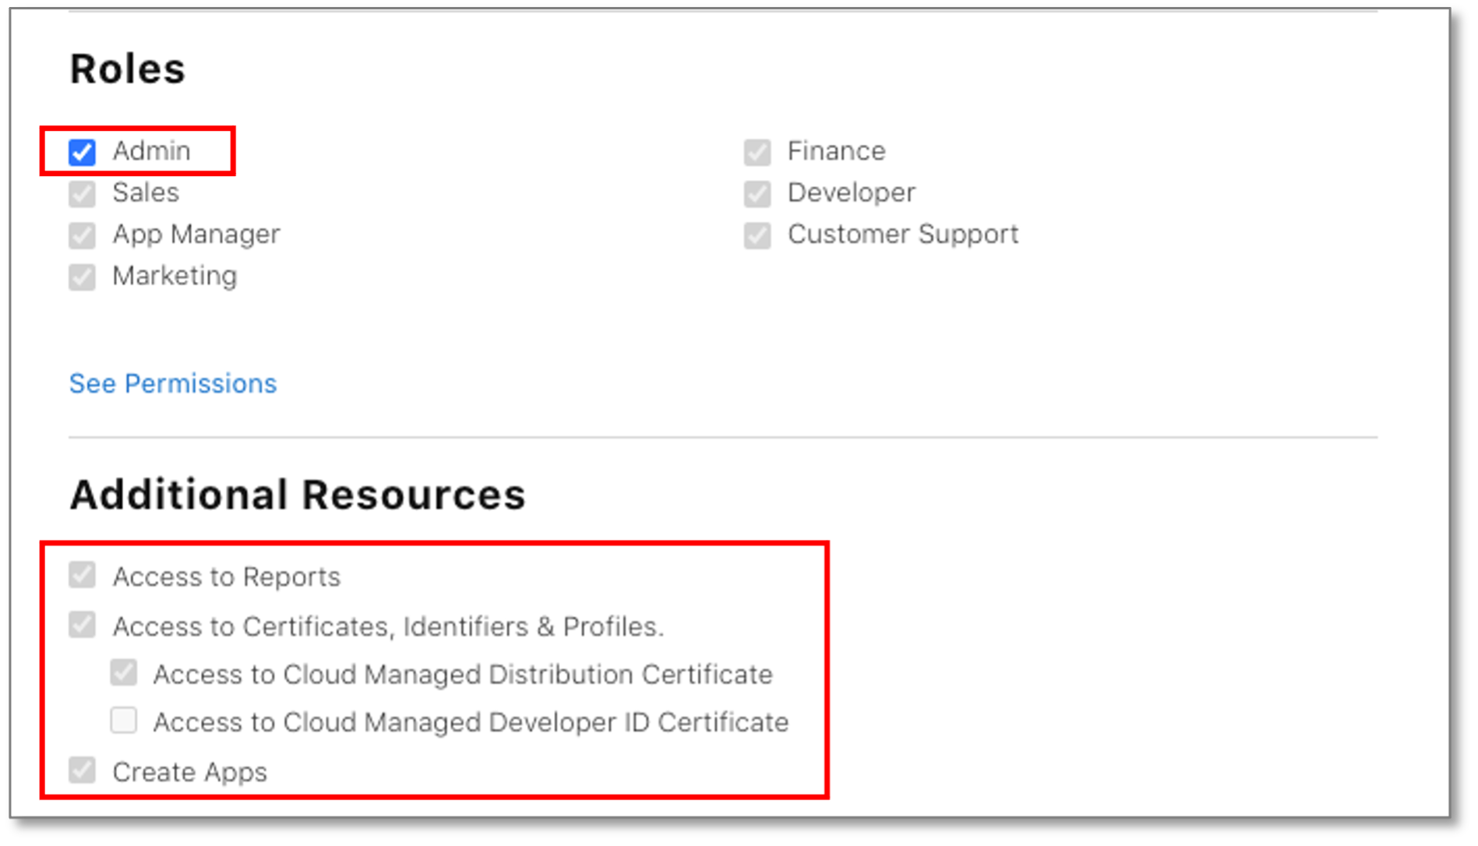This screenshot has width=1478, height=846.
Task: Uncheck the Admin role checkbox
Action: click(83, 152)
